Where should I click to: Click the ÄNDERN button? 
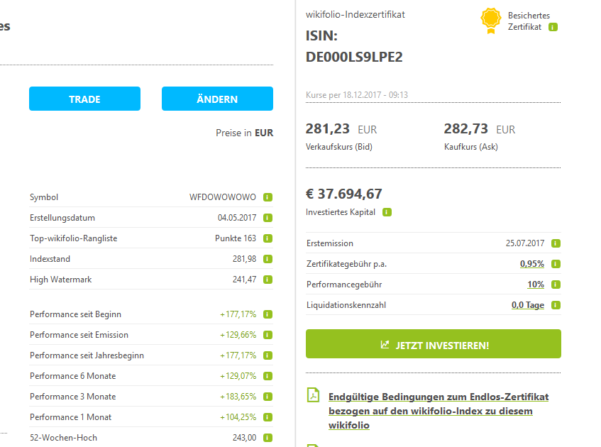tap(217, 99)
